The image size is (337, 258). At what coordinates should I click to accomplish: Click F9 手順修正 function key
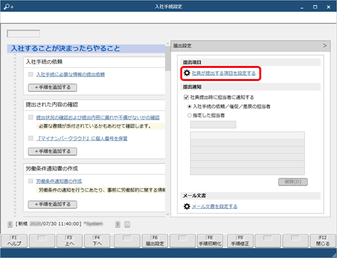(x=240, y=241)
